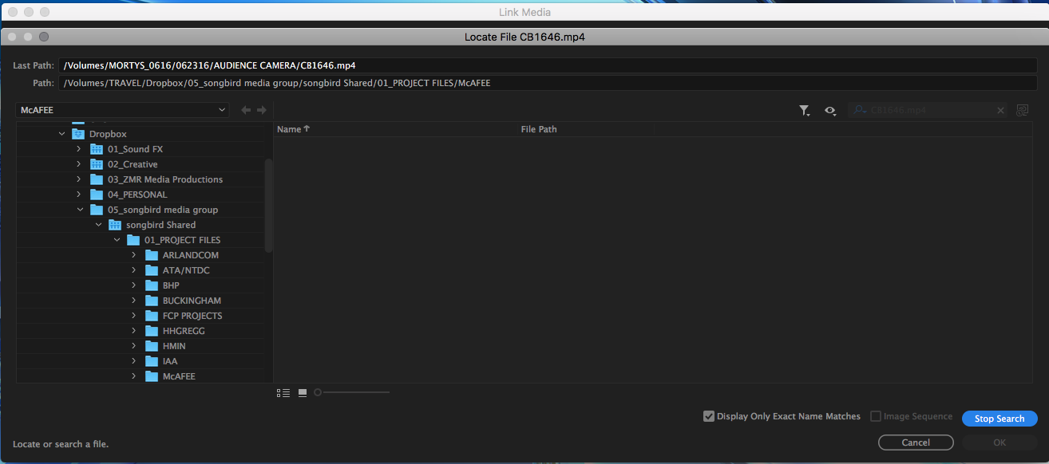Collapse the Dropbox tree node
The width and height of the screenshot is (1049, 464).
tap(62, 134)
